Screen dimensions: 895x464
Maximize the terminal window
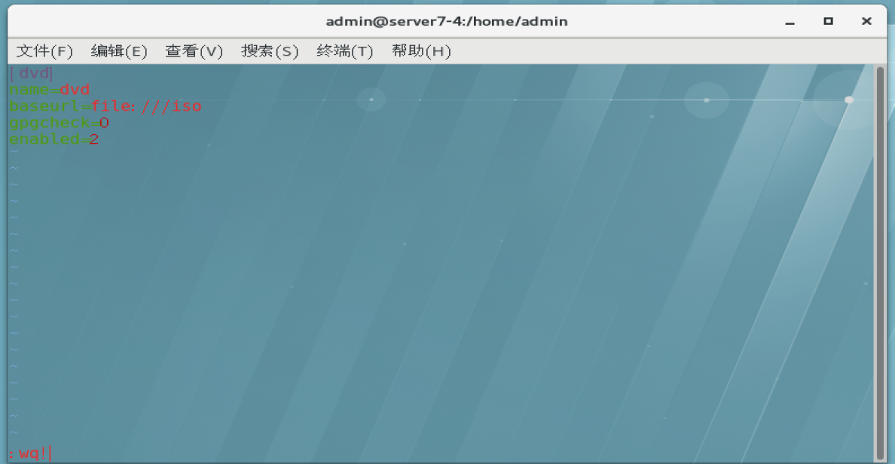click(x=828, y=21)
